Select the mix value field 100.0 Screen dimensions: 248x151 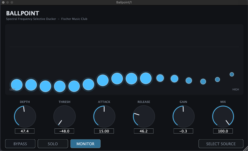pos(223,131)
